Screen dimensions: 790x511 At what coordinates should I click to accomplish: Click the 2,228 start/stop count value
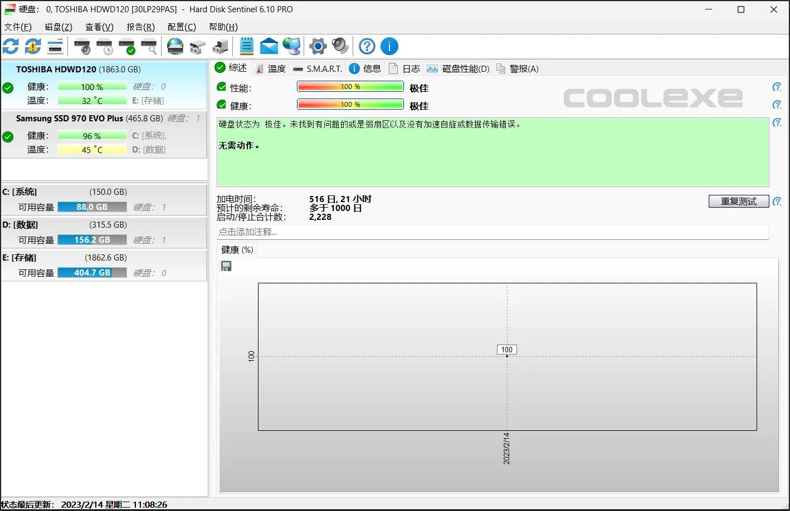320,217
